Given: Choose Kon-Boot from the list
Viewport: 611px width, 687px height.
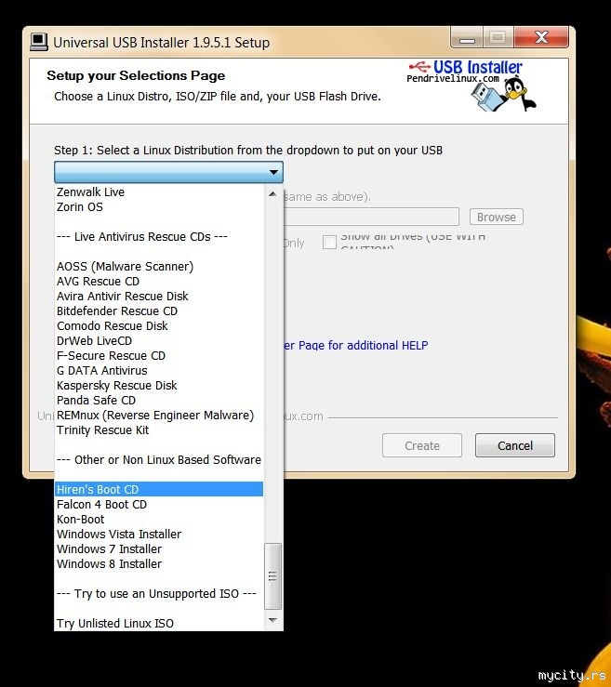Looking at the screenshot, I should coord(159,519).
